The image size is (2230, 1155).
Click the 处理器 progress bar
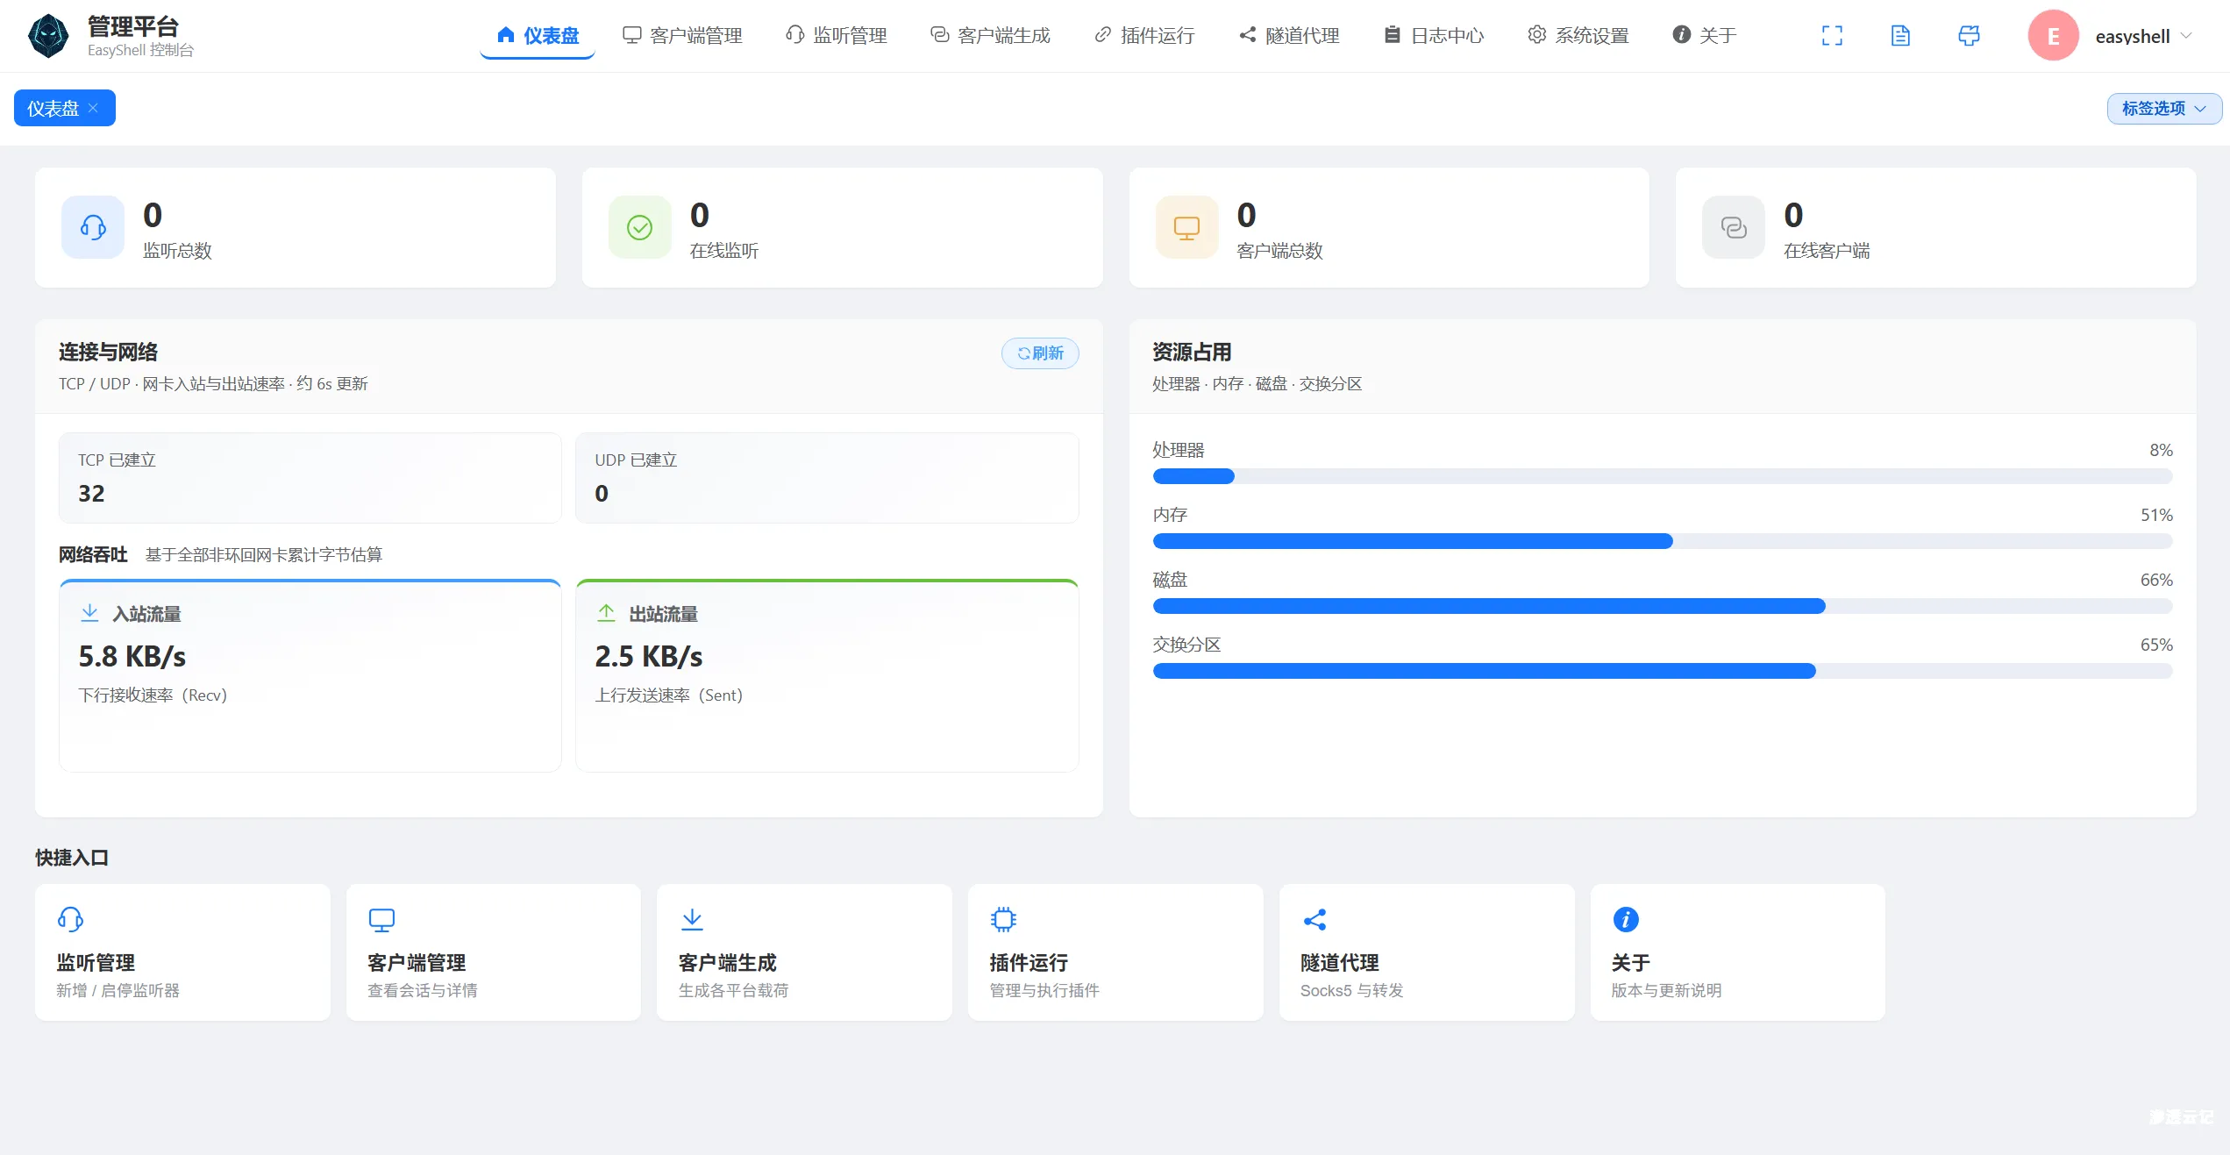[1663, 476]
